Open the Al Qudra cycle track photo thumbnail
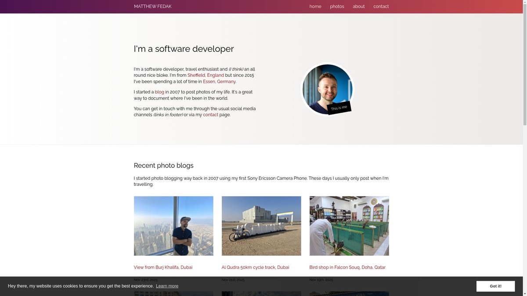Viewport: 527px width, 296px height. click(x=261, y=226)
